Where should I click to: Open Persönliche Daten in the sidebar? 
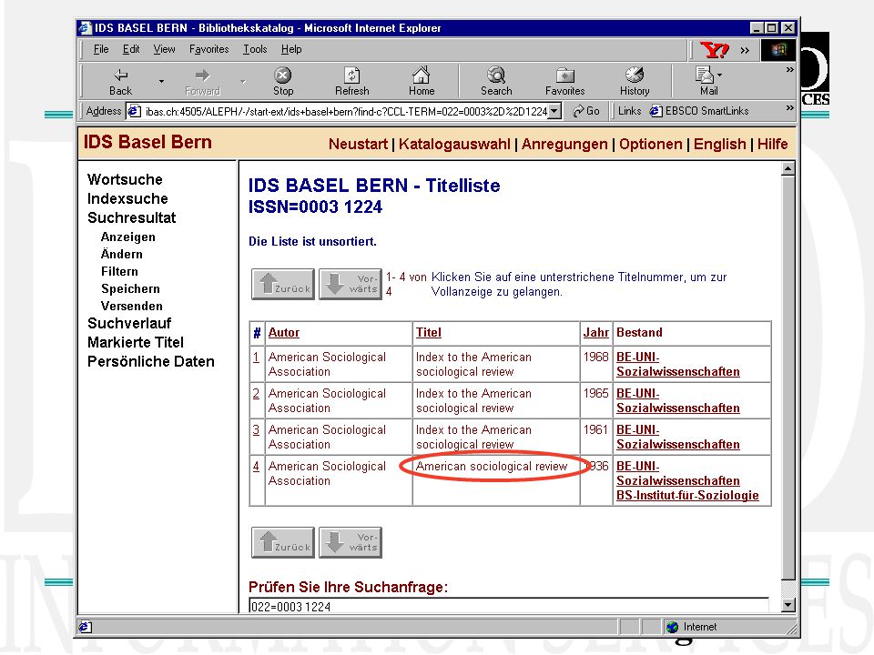click(x=151, y=361)
